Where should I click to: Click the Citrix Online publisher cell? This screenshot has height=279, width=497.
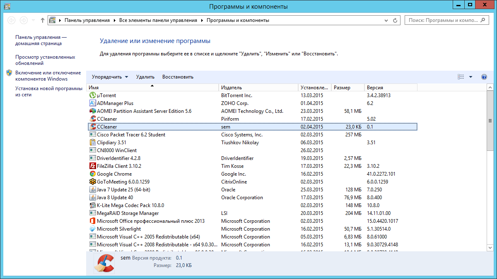234,182
